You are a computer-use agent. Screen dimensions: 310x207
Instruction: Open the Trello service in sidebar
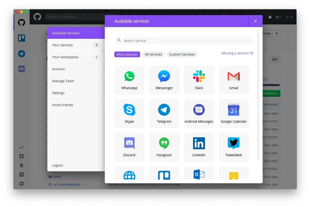click(21, 38)
